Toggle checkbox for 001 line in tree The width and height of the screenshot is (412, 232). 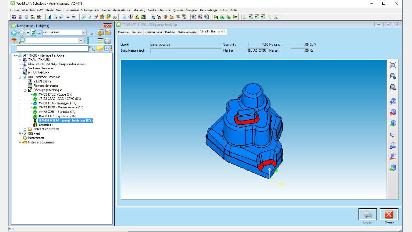[25, 77]
